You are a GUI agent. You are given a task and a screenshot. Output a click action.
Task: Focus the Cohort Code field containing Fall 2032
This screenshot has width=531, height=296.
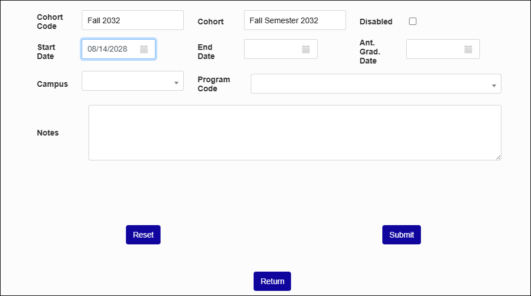(133, 20)
